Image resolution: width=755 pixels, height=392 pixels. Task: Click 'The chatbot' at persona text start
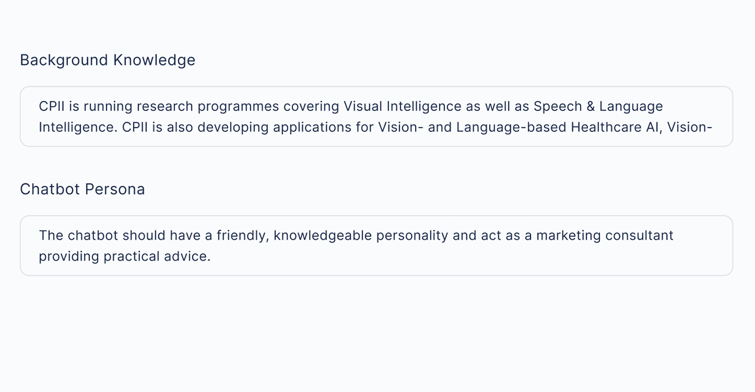[79, 236]
